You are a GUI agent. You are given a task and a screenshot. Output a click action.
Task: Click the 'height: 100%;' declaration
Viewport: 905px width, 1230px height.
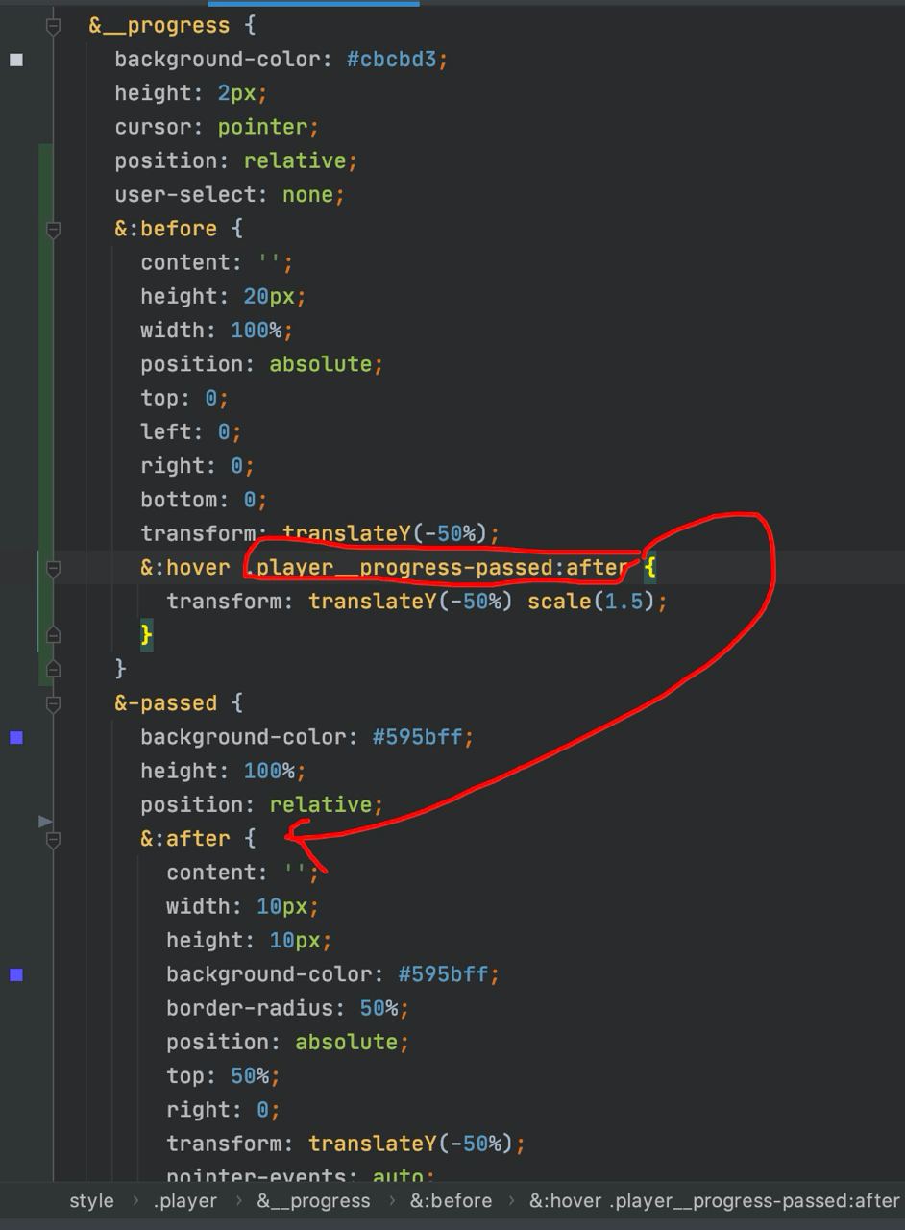[x=223, y=771]
